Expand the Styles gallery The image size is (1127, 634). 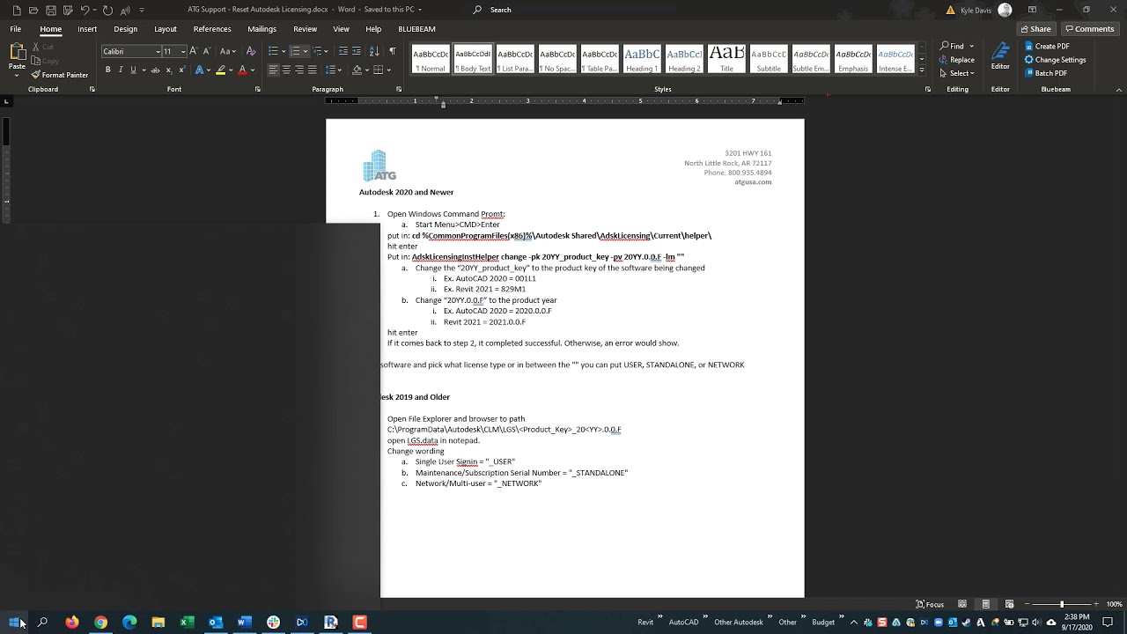(921, 70)
